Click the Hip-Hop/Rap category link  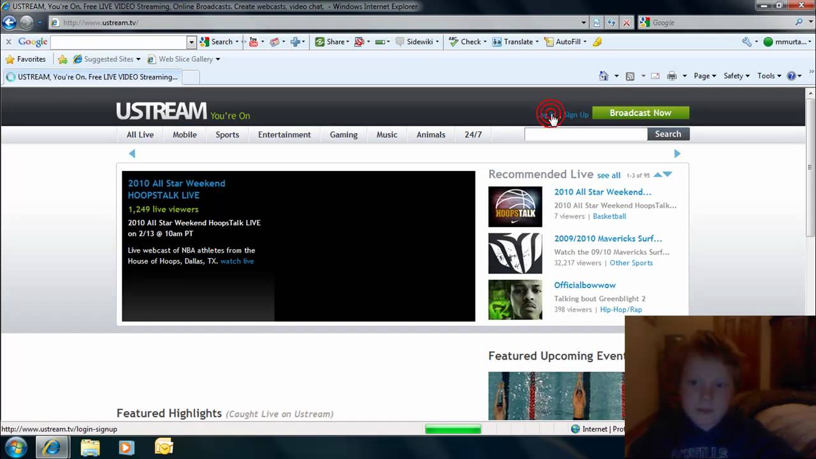click(621, 309)
